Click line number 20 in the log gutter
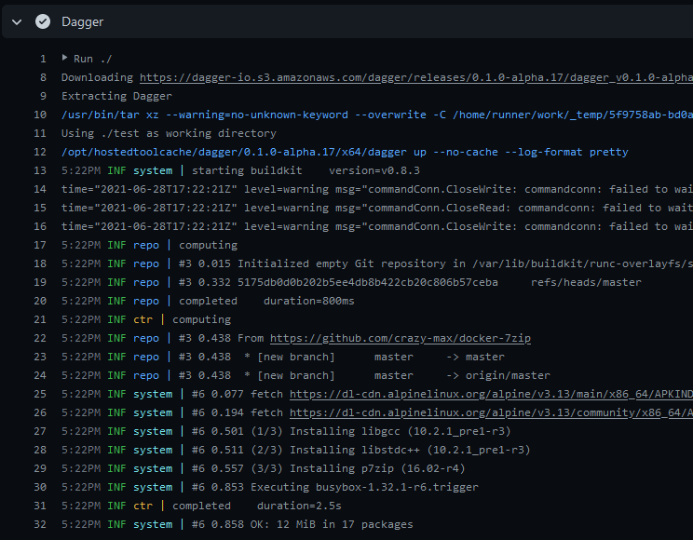Screen dimensions: 693x540 pyautogui.click(x=40, y=301)
